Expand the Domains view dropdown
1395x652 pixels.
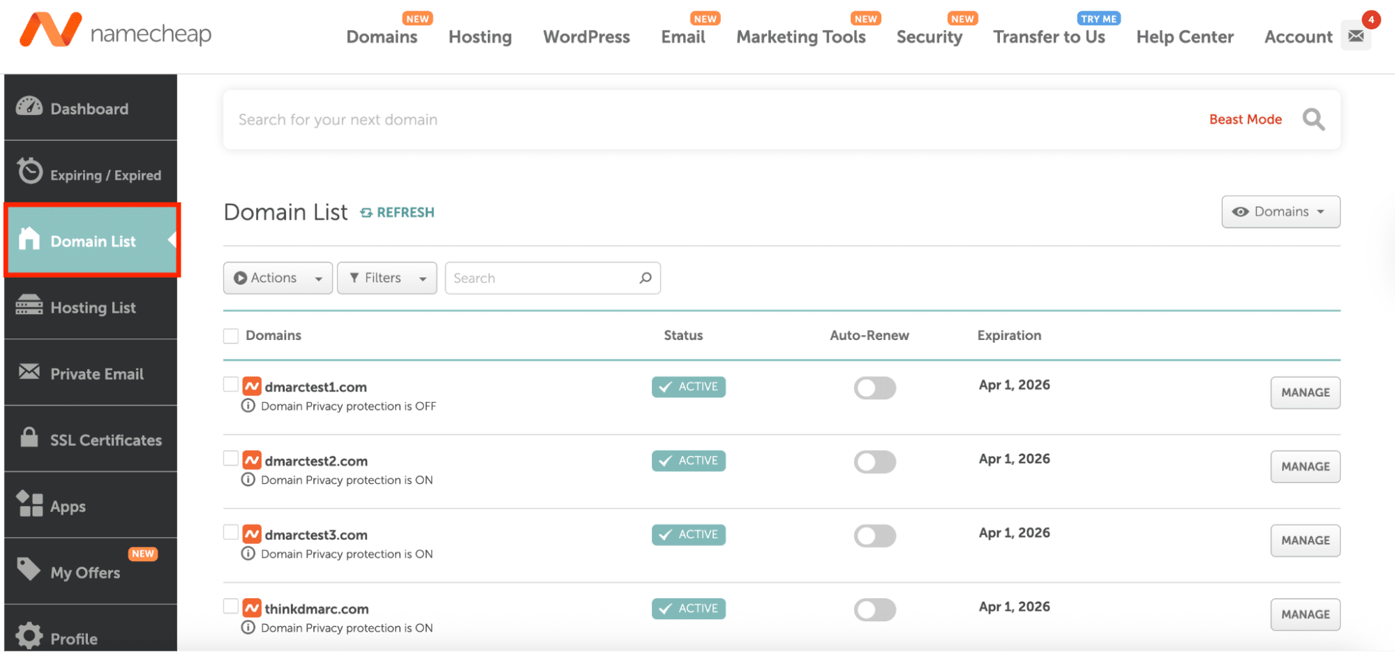[1280, 212]
